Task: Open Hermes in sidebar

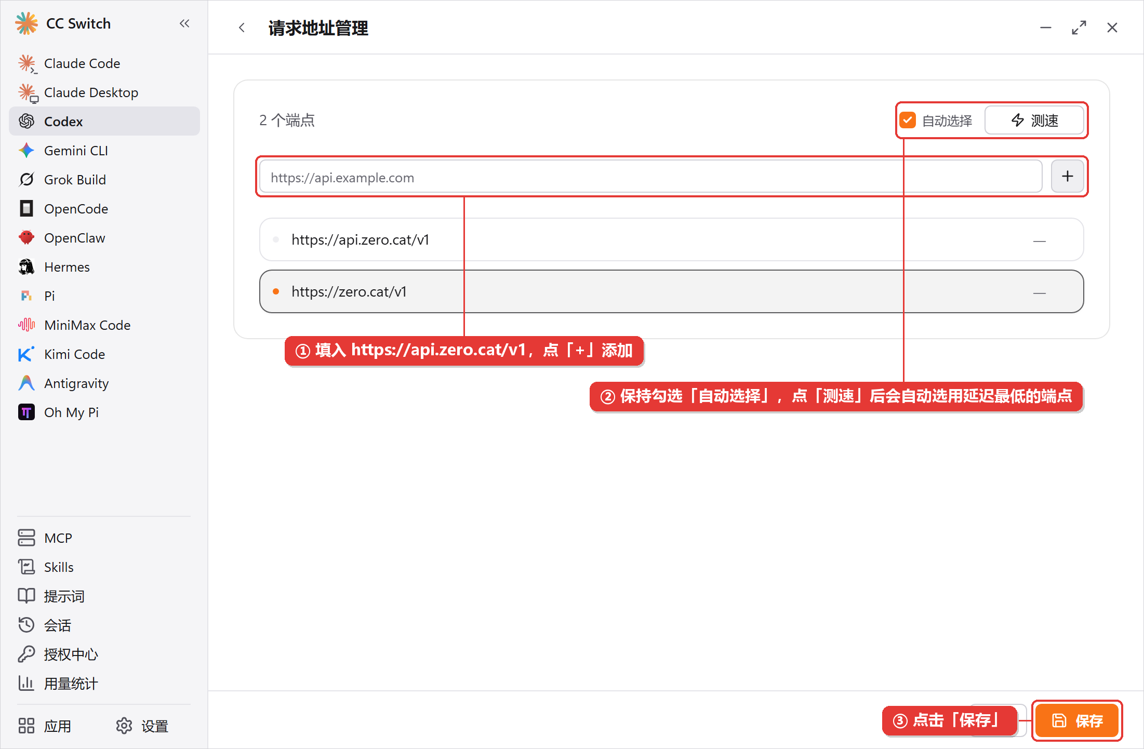Action: point(104,267)
